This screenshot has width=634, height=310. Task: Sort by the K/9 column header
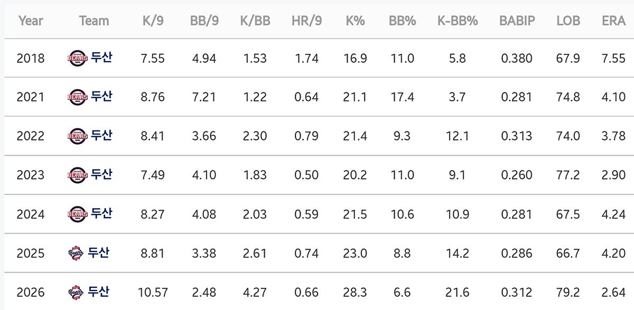point(153,21)
